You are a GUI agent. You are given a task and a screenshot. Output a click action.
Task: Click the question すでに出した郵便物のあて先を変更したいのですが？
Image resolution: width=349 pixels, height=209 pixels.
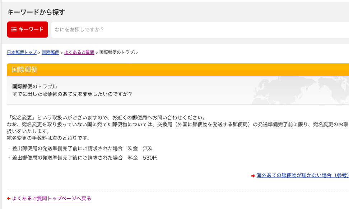tap(72, 94)
